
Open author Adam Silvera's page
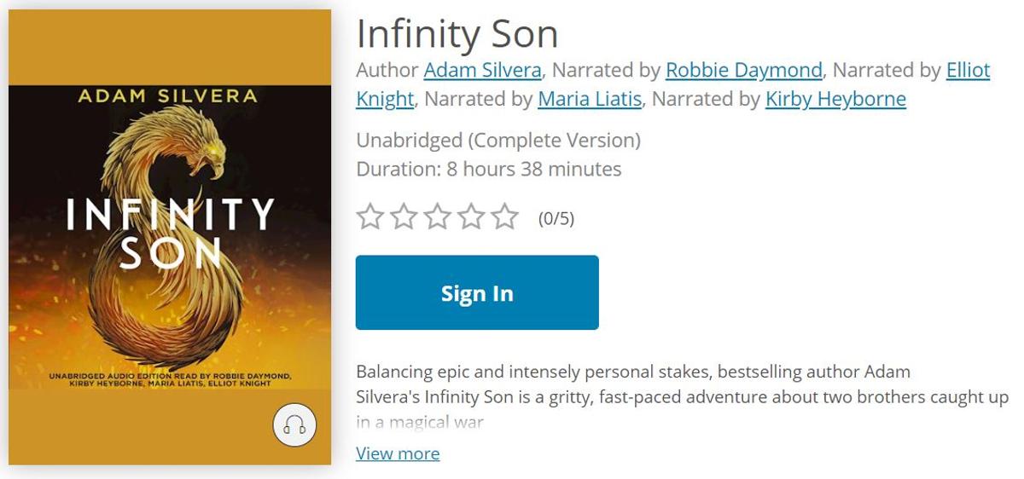click(482, 70)
